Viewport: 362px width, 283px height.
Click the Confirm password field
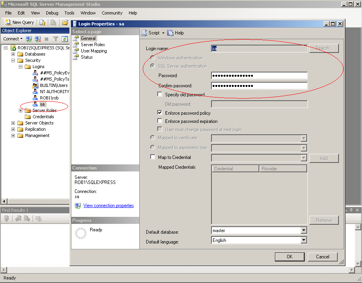[x=259, y=86]
